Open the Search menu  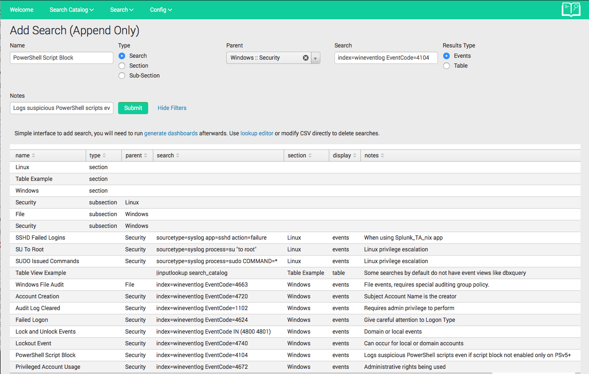coord(121,9)
